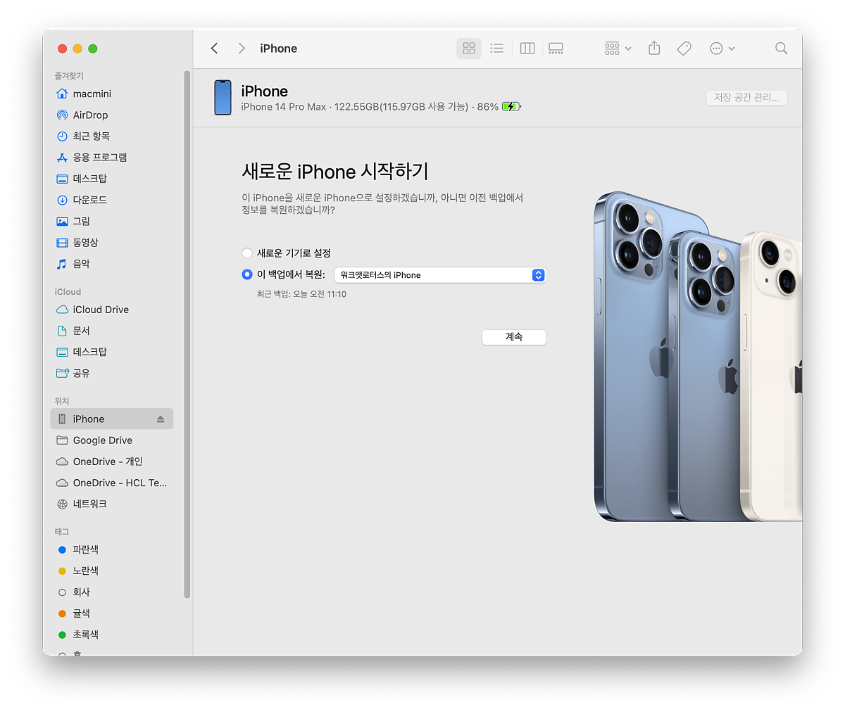845x712 pixels.
Task: Open 공유 in sidebar
Action: click(112, 373)
